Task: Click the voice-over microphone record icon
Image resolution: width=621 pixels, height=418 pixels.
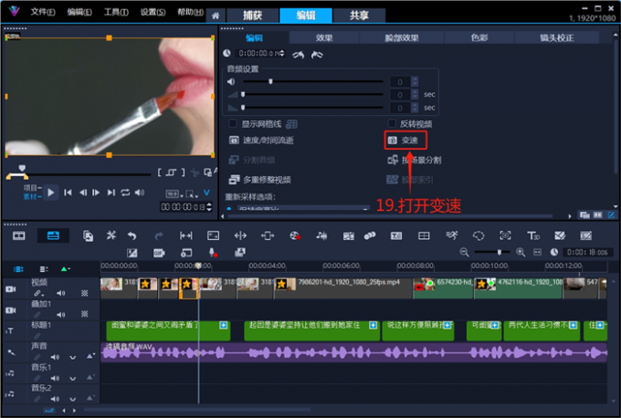Action: (x=213, y=253)
